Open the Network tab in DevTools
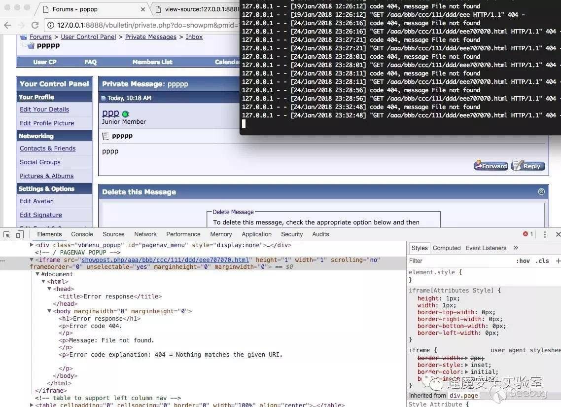 point(145,234)
